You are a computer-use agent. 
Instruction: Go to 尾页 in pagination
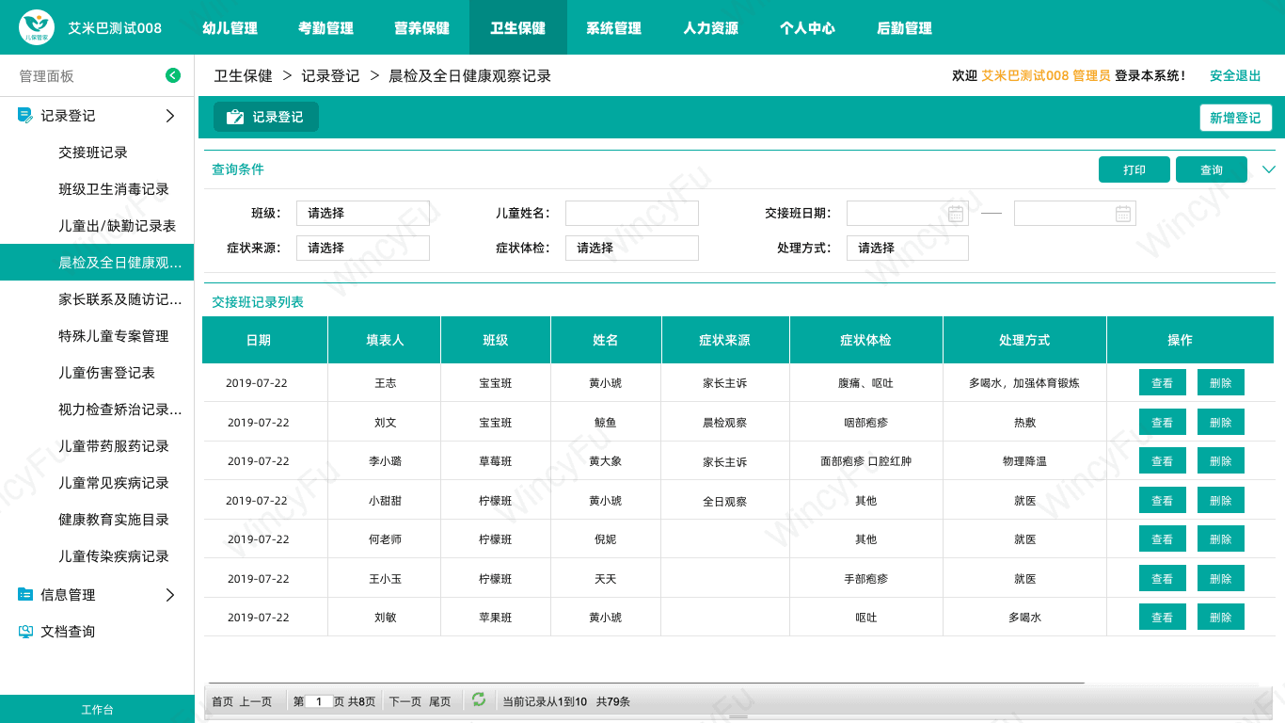click(440, 701)
